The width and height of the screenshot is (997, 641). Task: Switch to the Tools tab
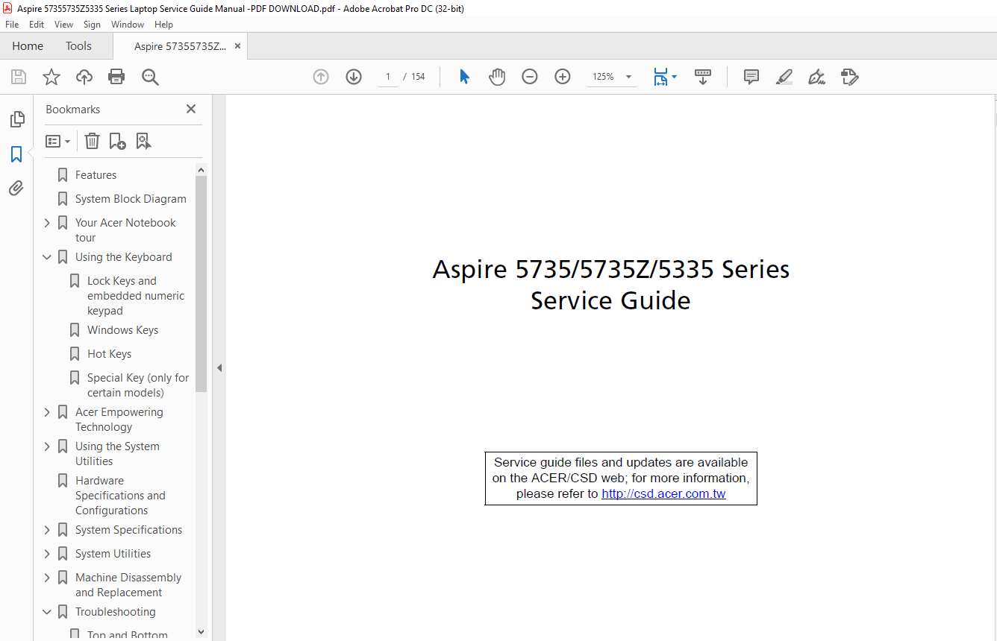(x=78, y=46)
